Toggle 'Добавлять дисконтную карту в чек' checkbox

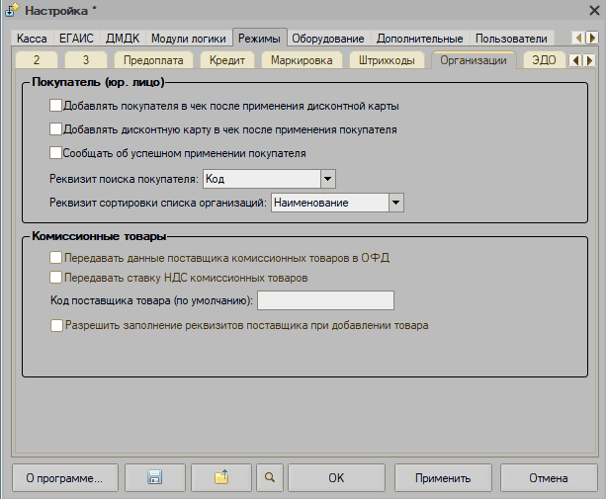[55, 129]
